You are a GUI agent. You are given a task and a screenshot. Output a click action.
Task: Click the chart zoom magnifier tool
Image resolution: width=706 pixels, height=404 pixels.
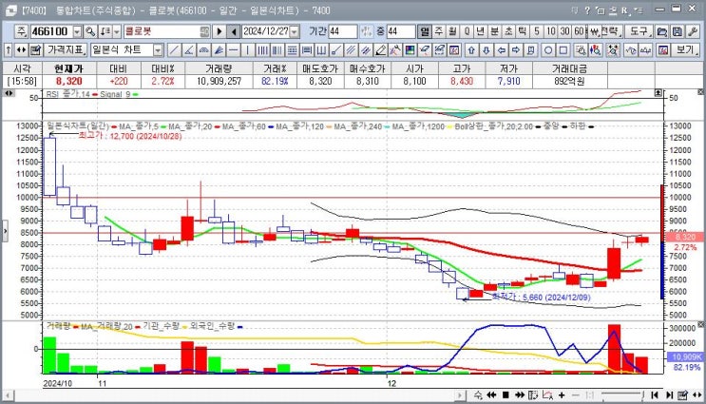pyautogui.click(x=581, y=50)
